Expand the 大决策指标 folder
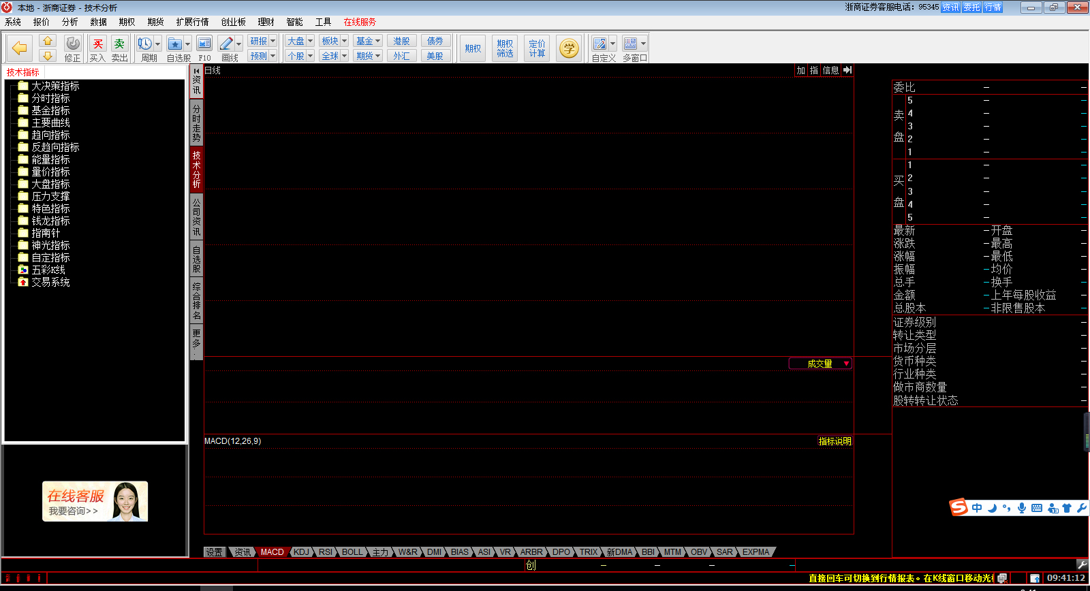 [48, 86]
